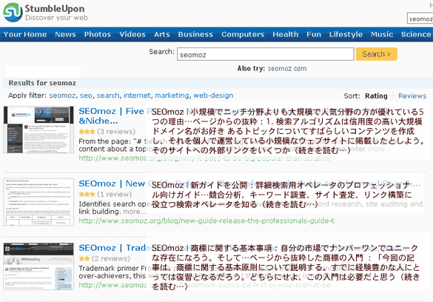433x302 pixels.
Task: Focus the main Search input with seomoz
Action: (266, 54)
